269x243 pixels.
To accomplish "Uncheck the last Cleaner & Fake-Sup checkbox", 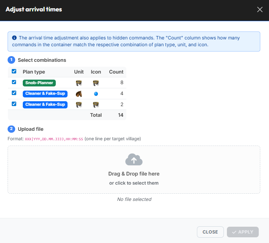I will tap(14, 104).
